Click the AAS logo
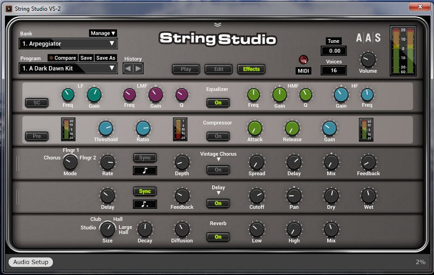The height and width of the screenshot is (275, 434). [x=368, y=37]
